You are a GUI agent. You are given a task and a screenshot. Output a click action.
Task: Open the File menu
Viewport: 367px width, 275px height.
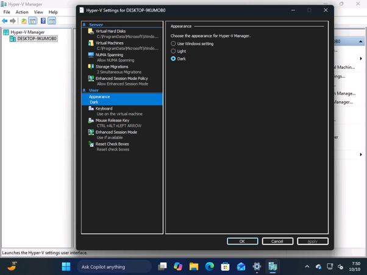[x=7, y=12]
